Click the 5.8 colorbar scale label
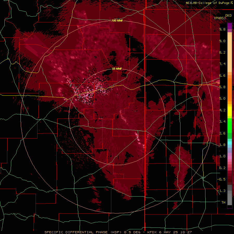Image resolution: width=234 pixels, height=234 pixels. (x=222, y=87)
